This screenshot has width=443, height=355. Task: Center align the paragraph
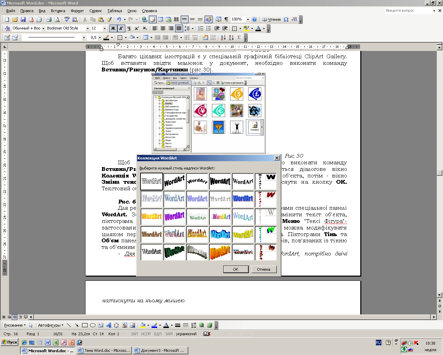click(x=163, y=28)
